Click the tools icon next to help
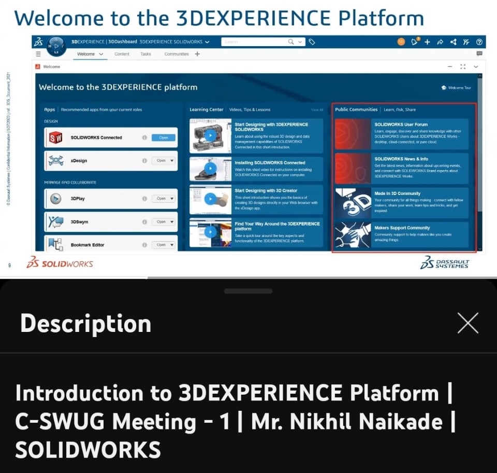Screen dimensions: 497x473 pyautogui.click(x=466, y=42)
